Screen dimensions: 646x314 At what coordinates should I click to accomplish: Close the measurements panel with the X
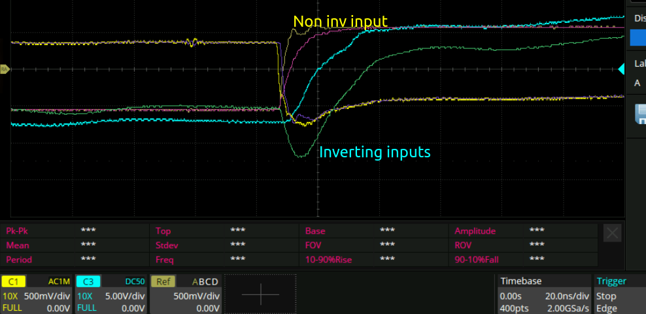[x=612, y=234]
